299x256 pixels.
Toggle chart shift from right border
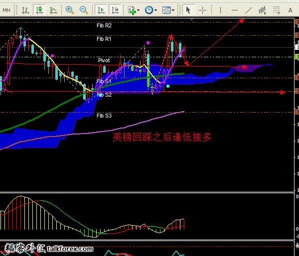[x=115, y=9]
